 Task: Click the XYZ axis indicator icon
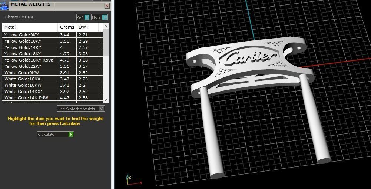coord(133,180)
